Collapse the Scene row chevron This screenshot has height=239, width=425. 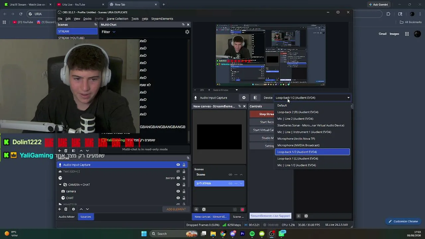pyautogui.click(x=241, y=175)
